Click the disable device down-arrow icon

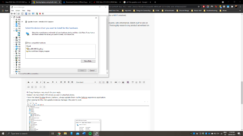pos(43,13)
